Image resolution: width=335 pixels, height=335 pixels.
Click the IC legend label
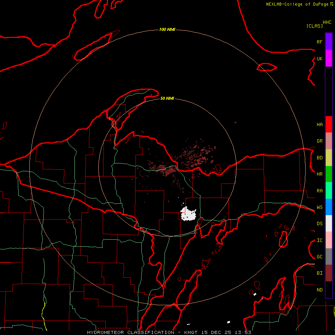coord(319,240)
